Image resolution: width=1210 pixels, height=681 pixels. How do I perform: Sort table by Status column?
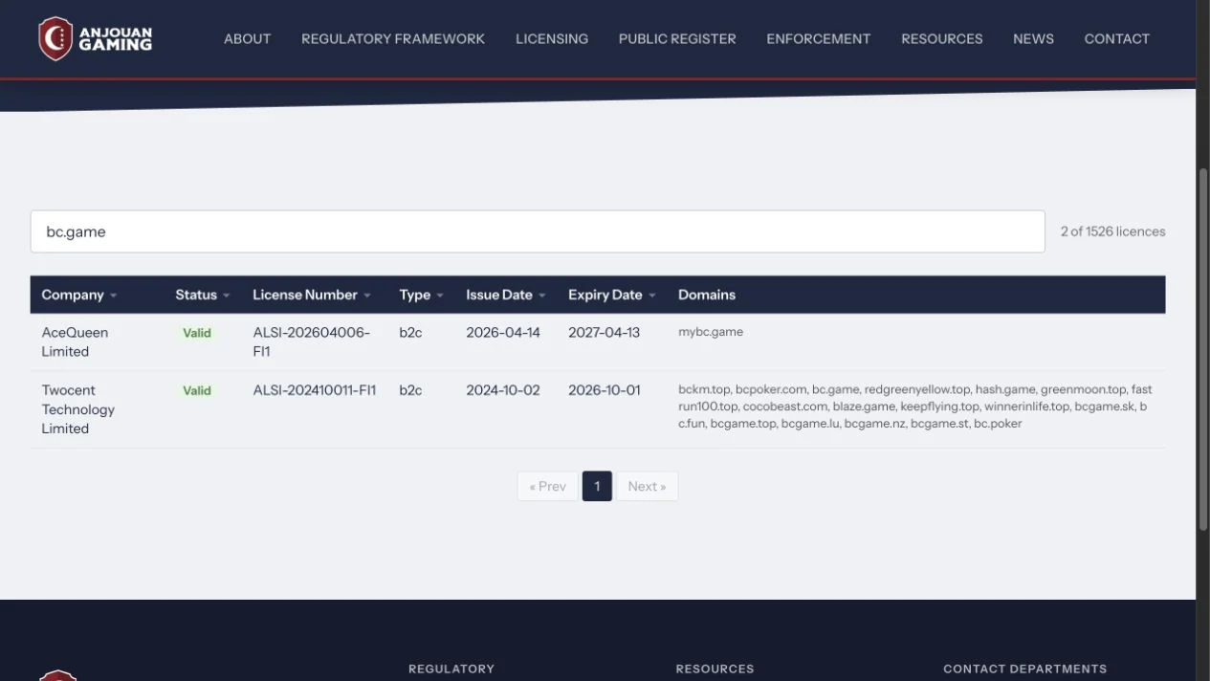coord(203,295)
